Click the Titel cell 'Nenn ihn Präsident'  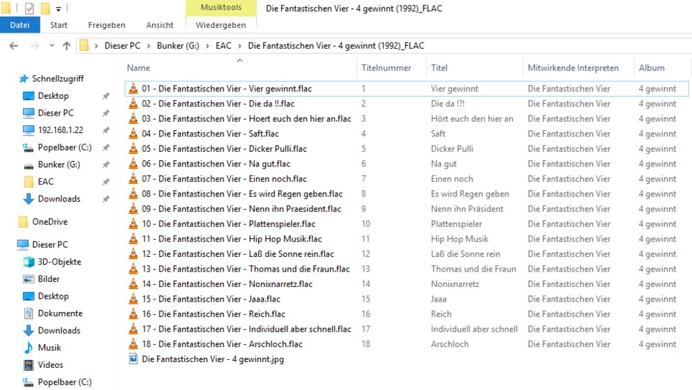point(467,209)
